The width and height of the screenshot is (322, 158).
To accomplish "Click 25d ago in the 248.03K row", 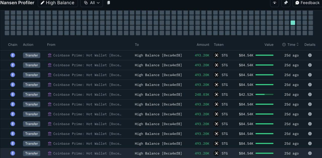I will (x=291, y=95).
